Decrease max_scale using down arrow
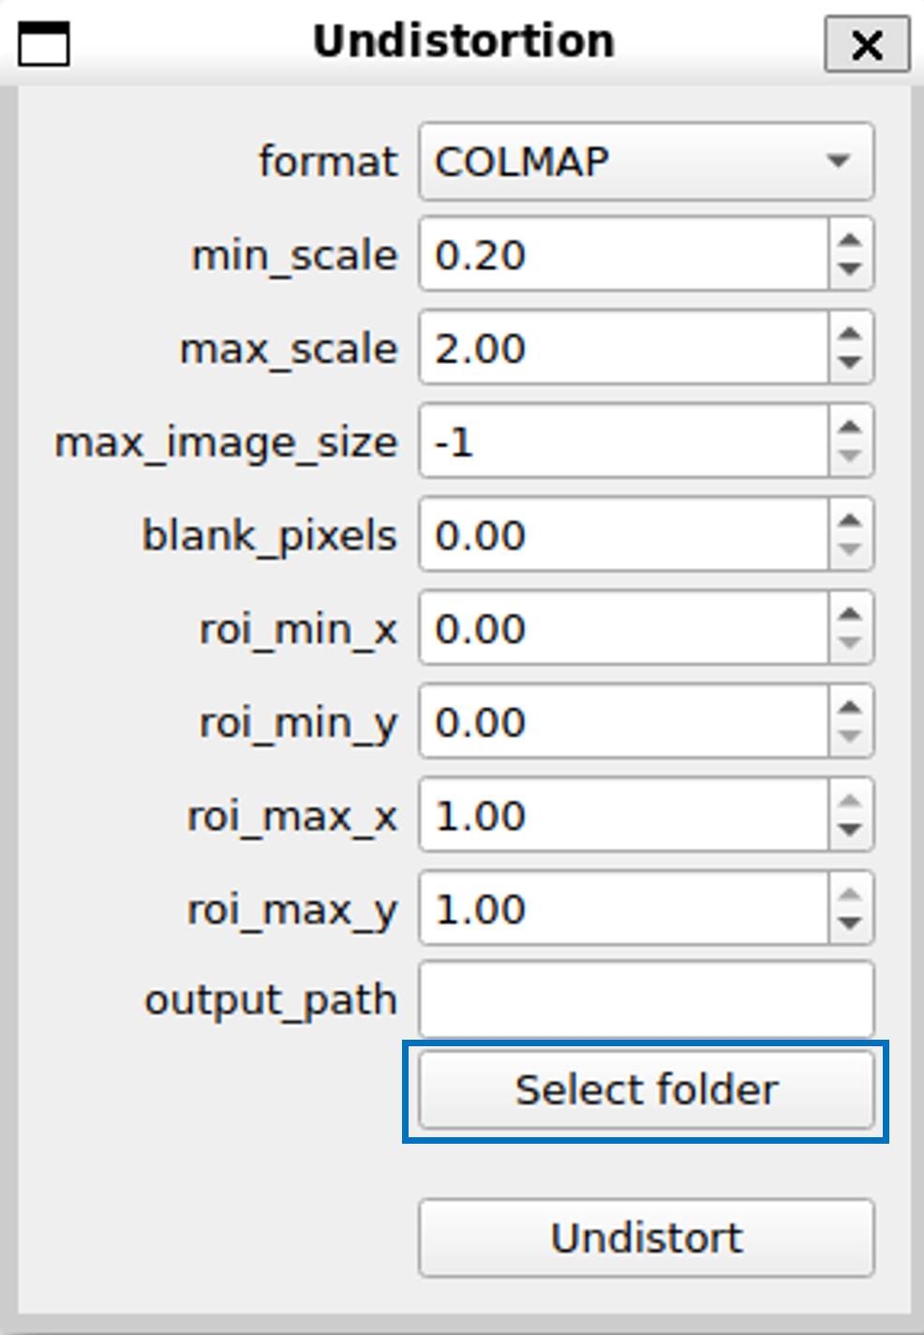The width and height of the screenshot is (924, 1335). tap(850, 363)
